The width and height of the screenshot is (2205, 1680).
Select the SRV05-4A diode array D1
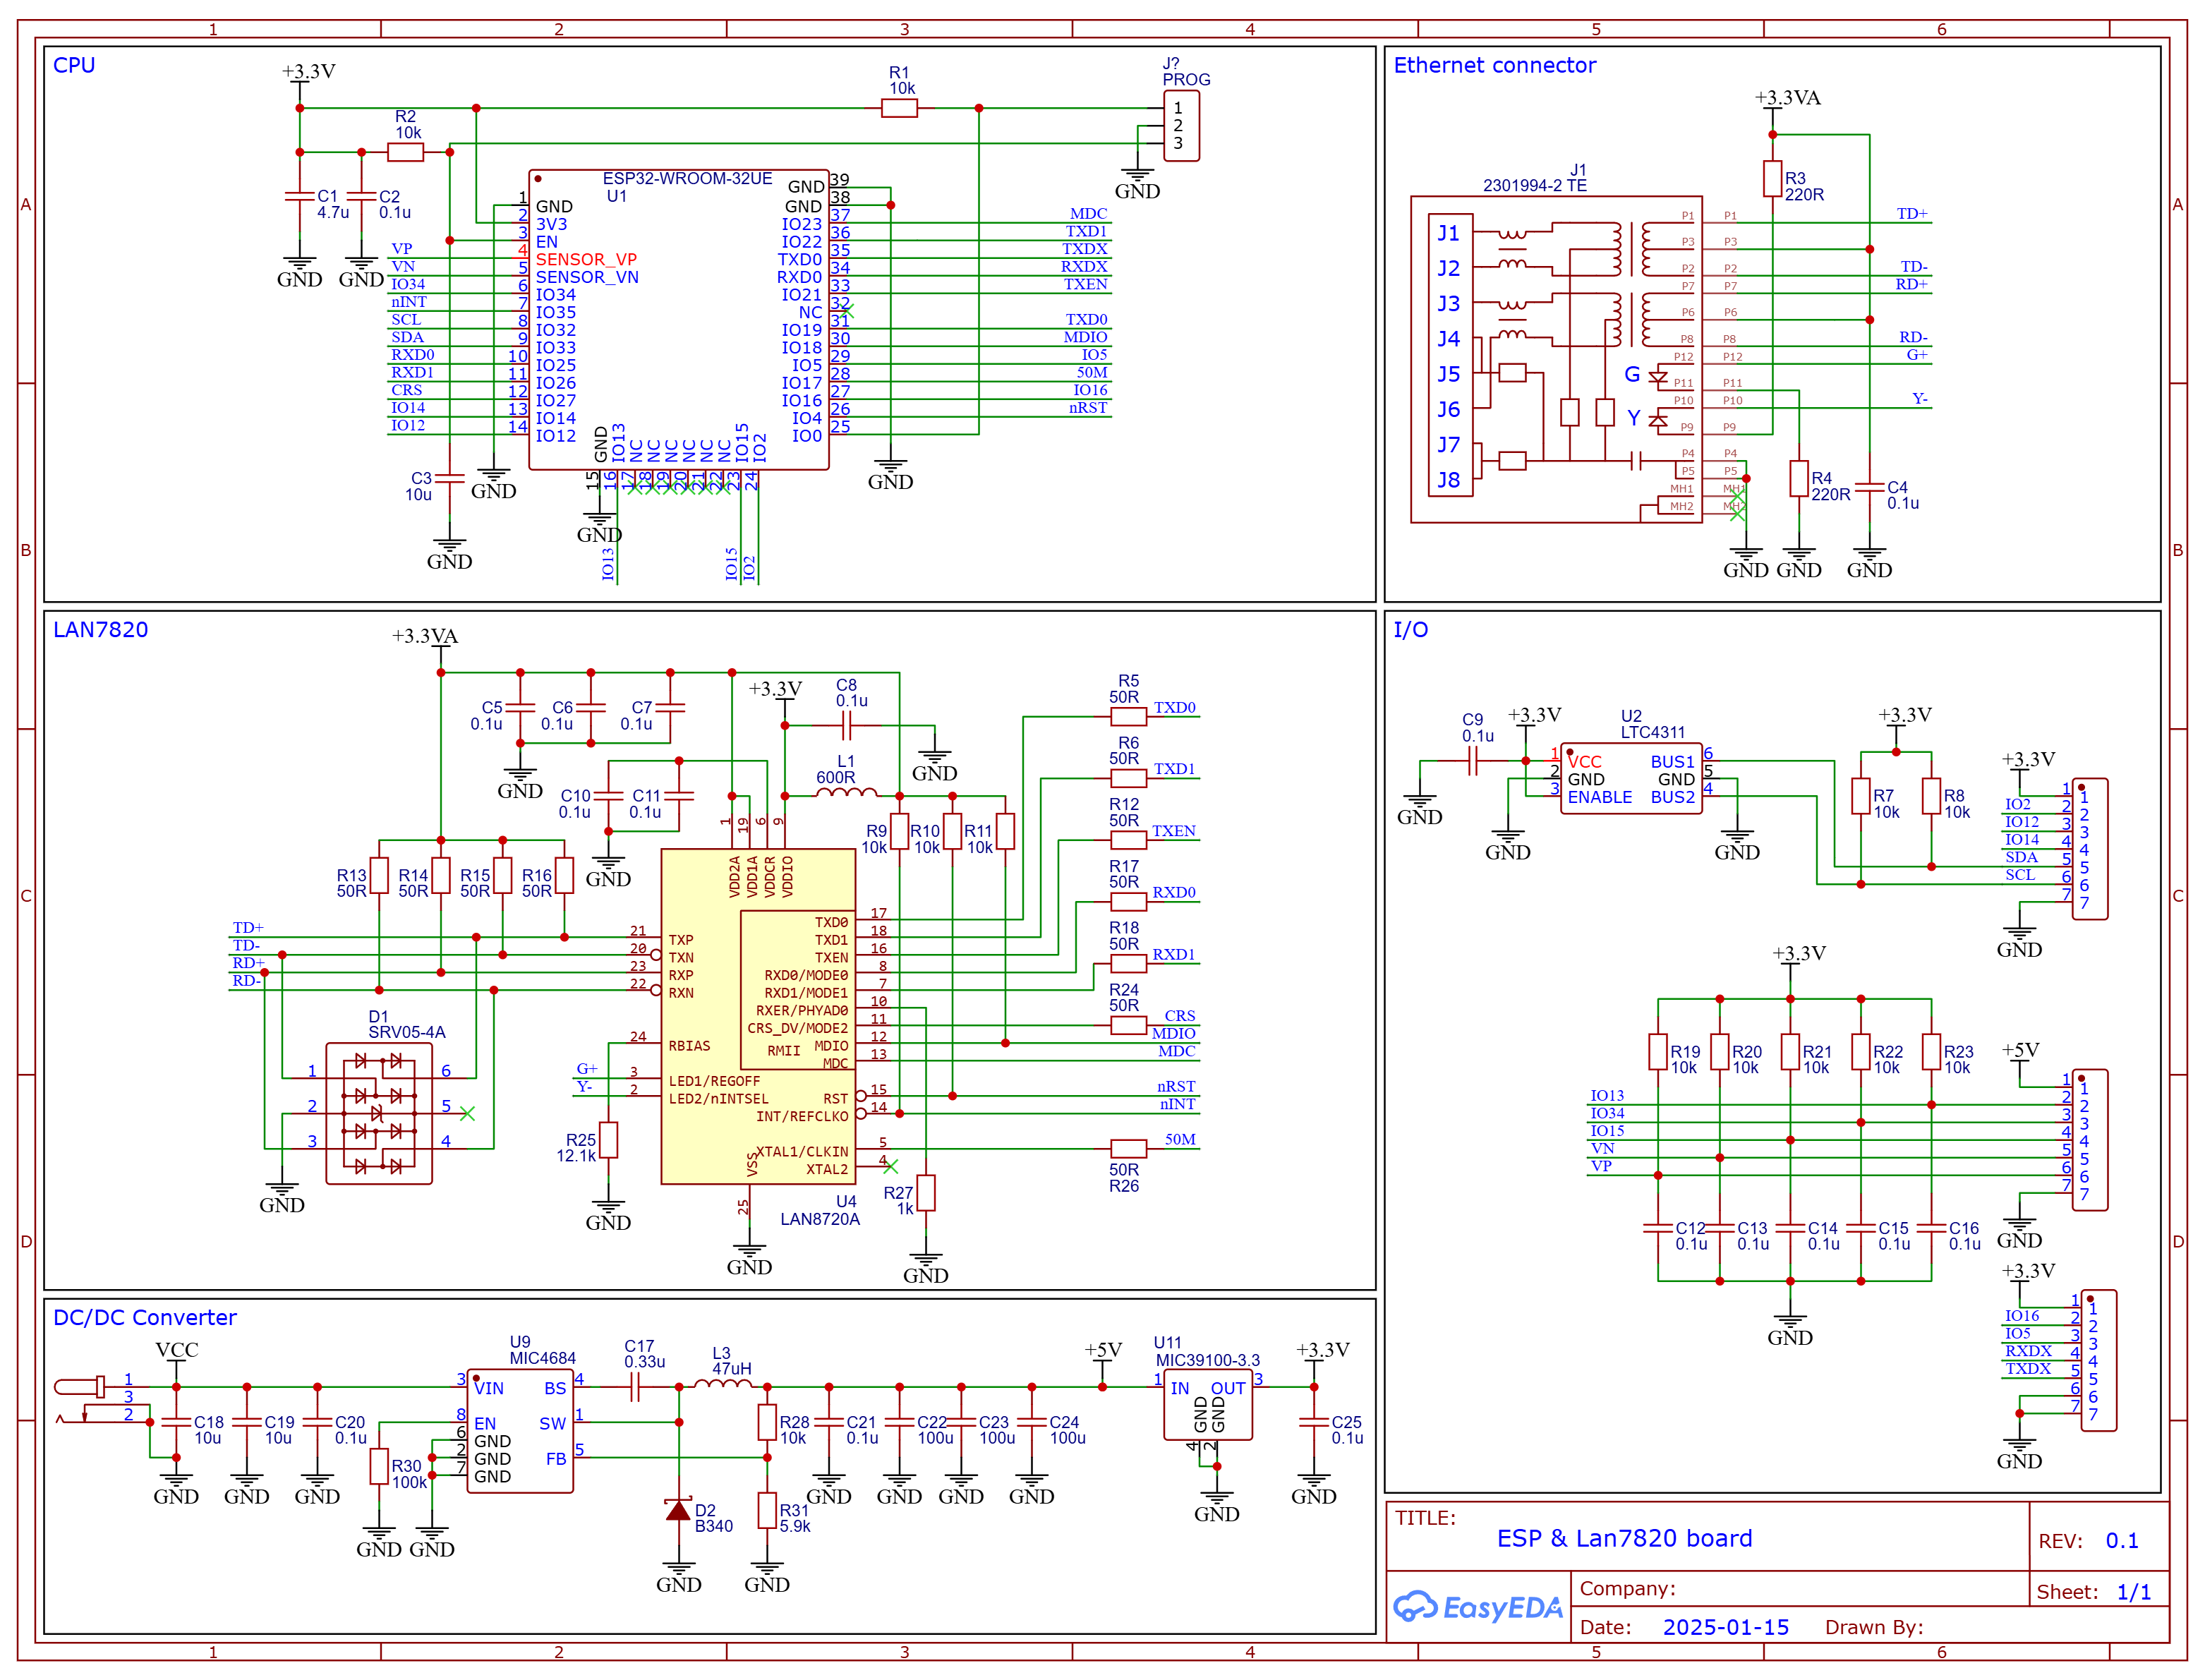[x=379, y=1113]
